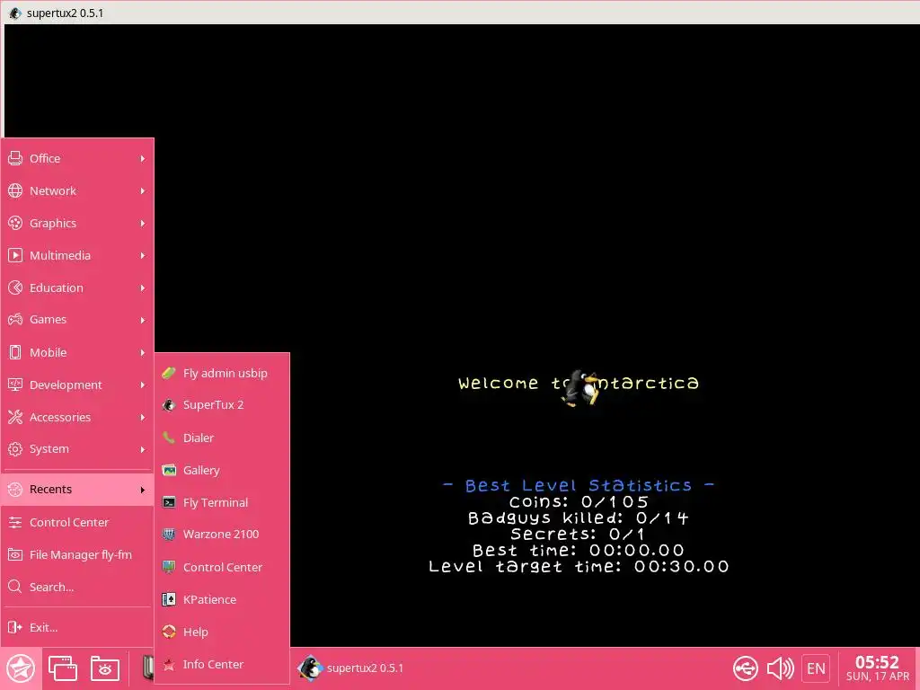Expand the Education submenu arrow

[143, 287]
